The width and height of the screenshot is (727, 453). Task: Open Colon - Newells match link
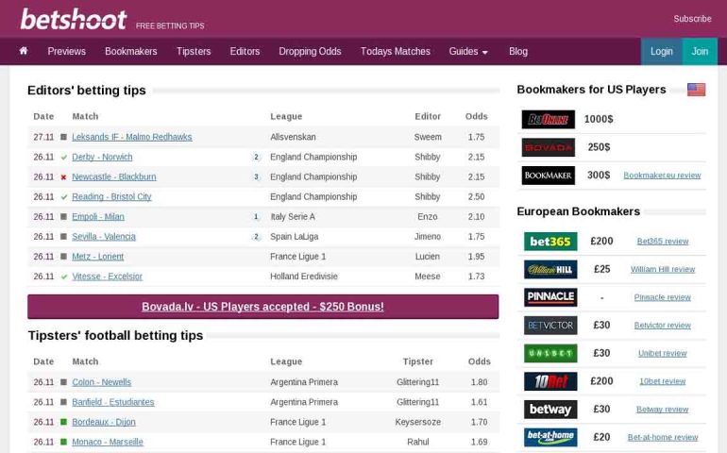102,382
